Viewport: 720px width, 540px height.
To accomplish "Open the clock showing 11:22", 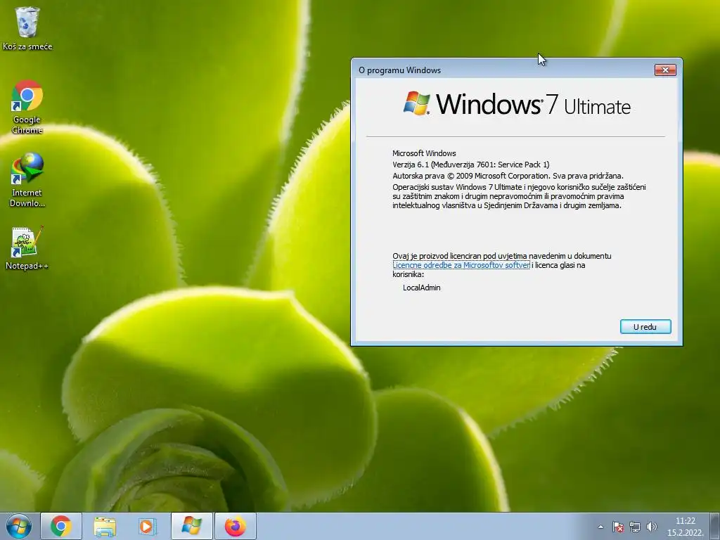I will point(685,527).
